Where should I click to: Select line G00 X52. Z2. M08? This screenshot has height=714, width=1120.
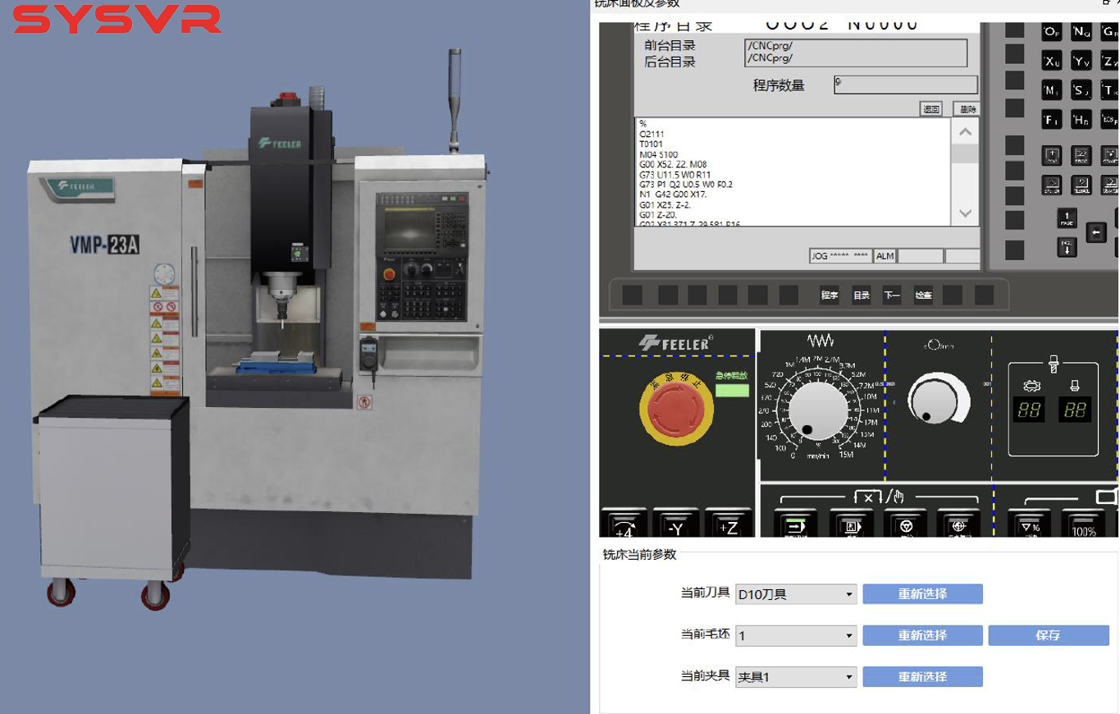tap(672, 164)
